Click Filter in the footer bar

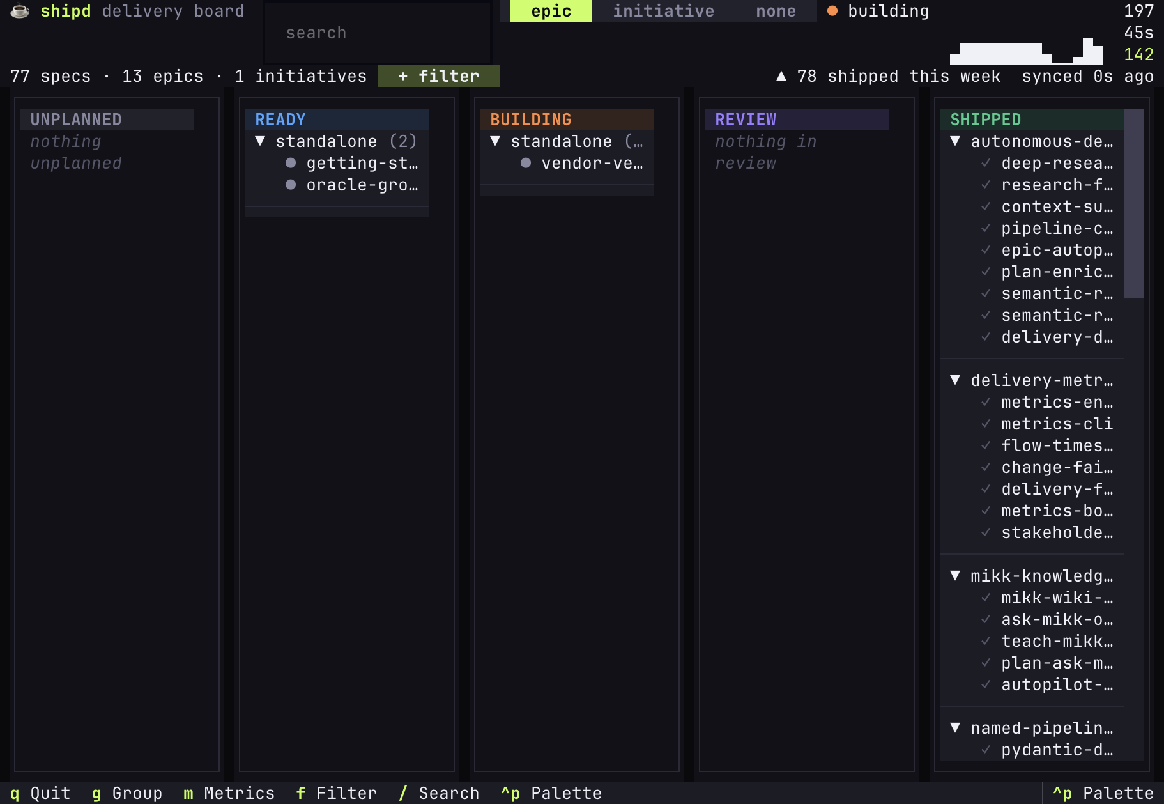coord(337,793)
